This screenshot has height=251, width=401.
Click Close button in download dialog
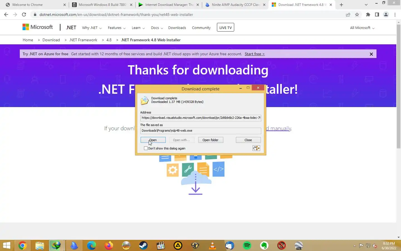click(248, 140)
